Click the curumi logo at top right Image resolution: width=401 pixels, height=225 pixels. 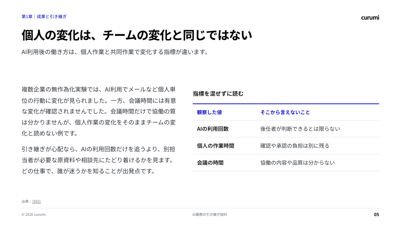pos(370,17)
